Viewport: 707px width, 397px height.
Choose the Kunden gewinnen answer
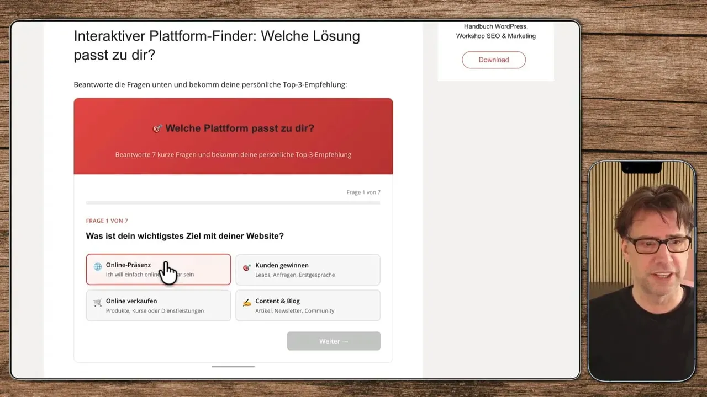click(308, 269)
